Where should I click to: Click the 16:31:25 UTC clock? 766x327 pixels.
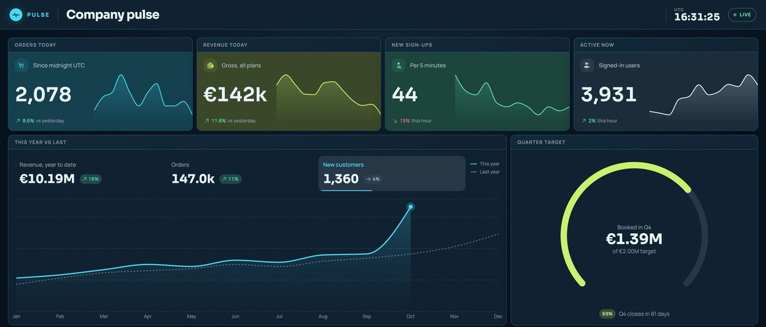tap(697, 17)
